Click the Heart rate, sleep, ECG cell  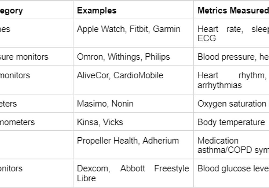pos(231,33)
